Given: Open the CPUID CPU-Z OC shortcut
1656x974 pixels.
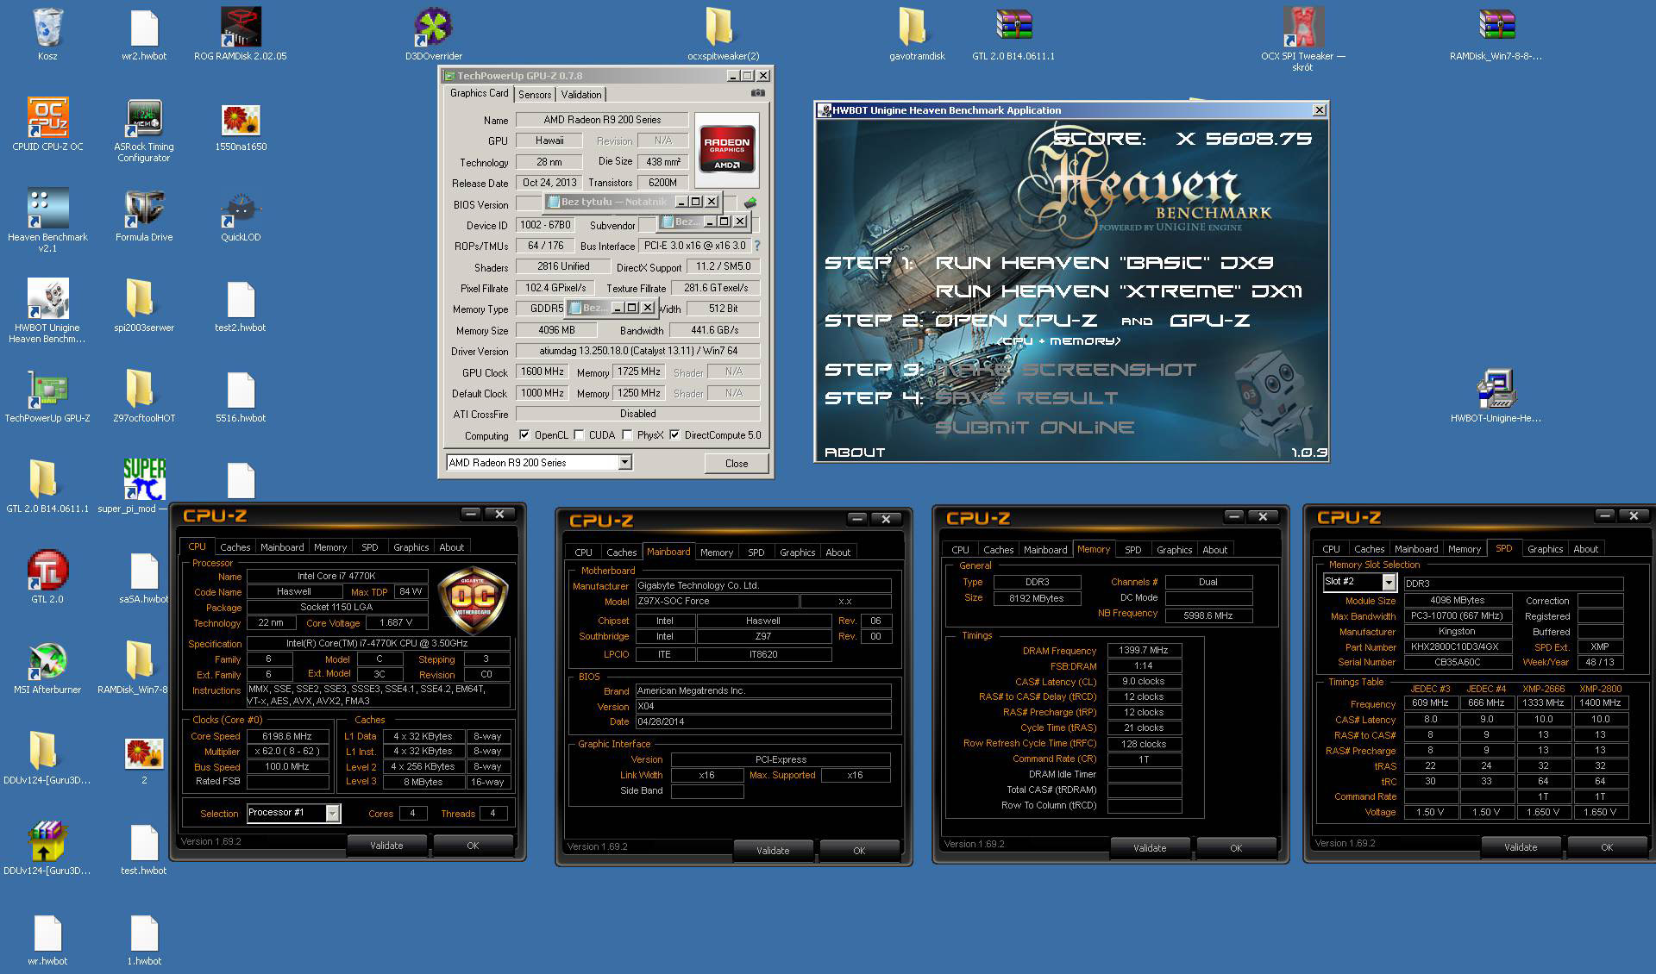Looking at the screenshot, I should tap(47, 120).
